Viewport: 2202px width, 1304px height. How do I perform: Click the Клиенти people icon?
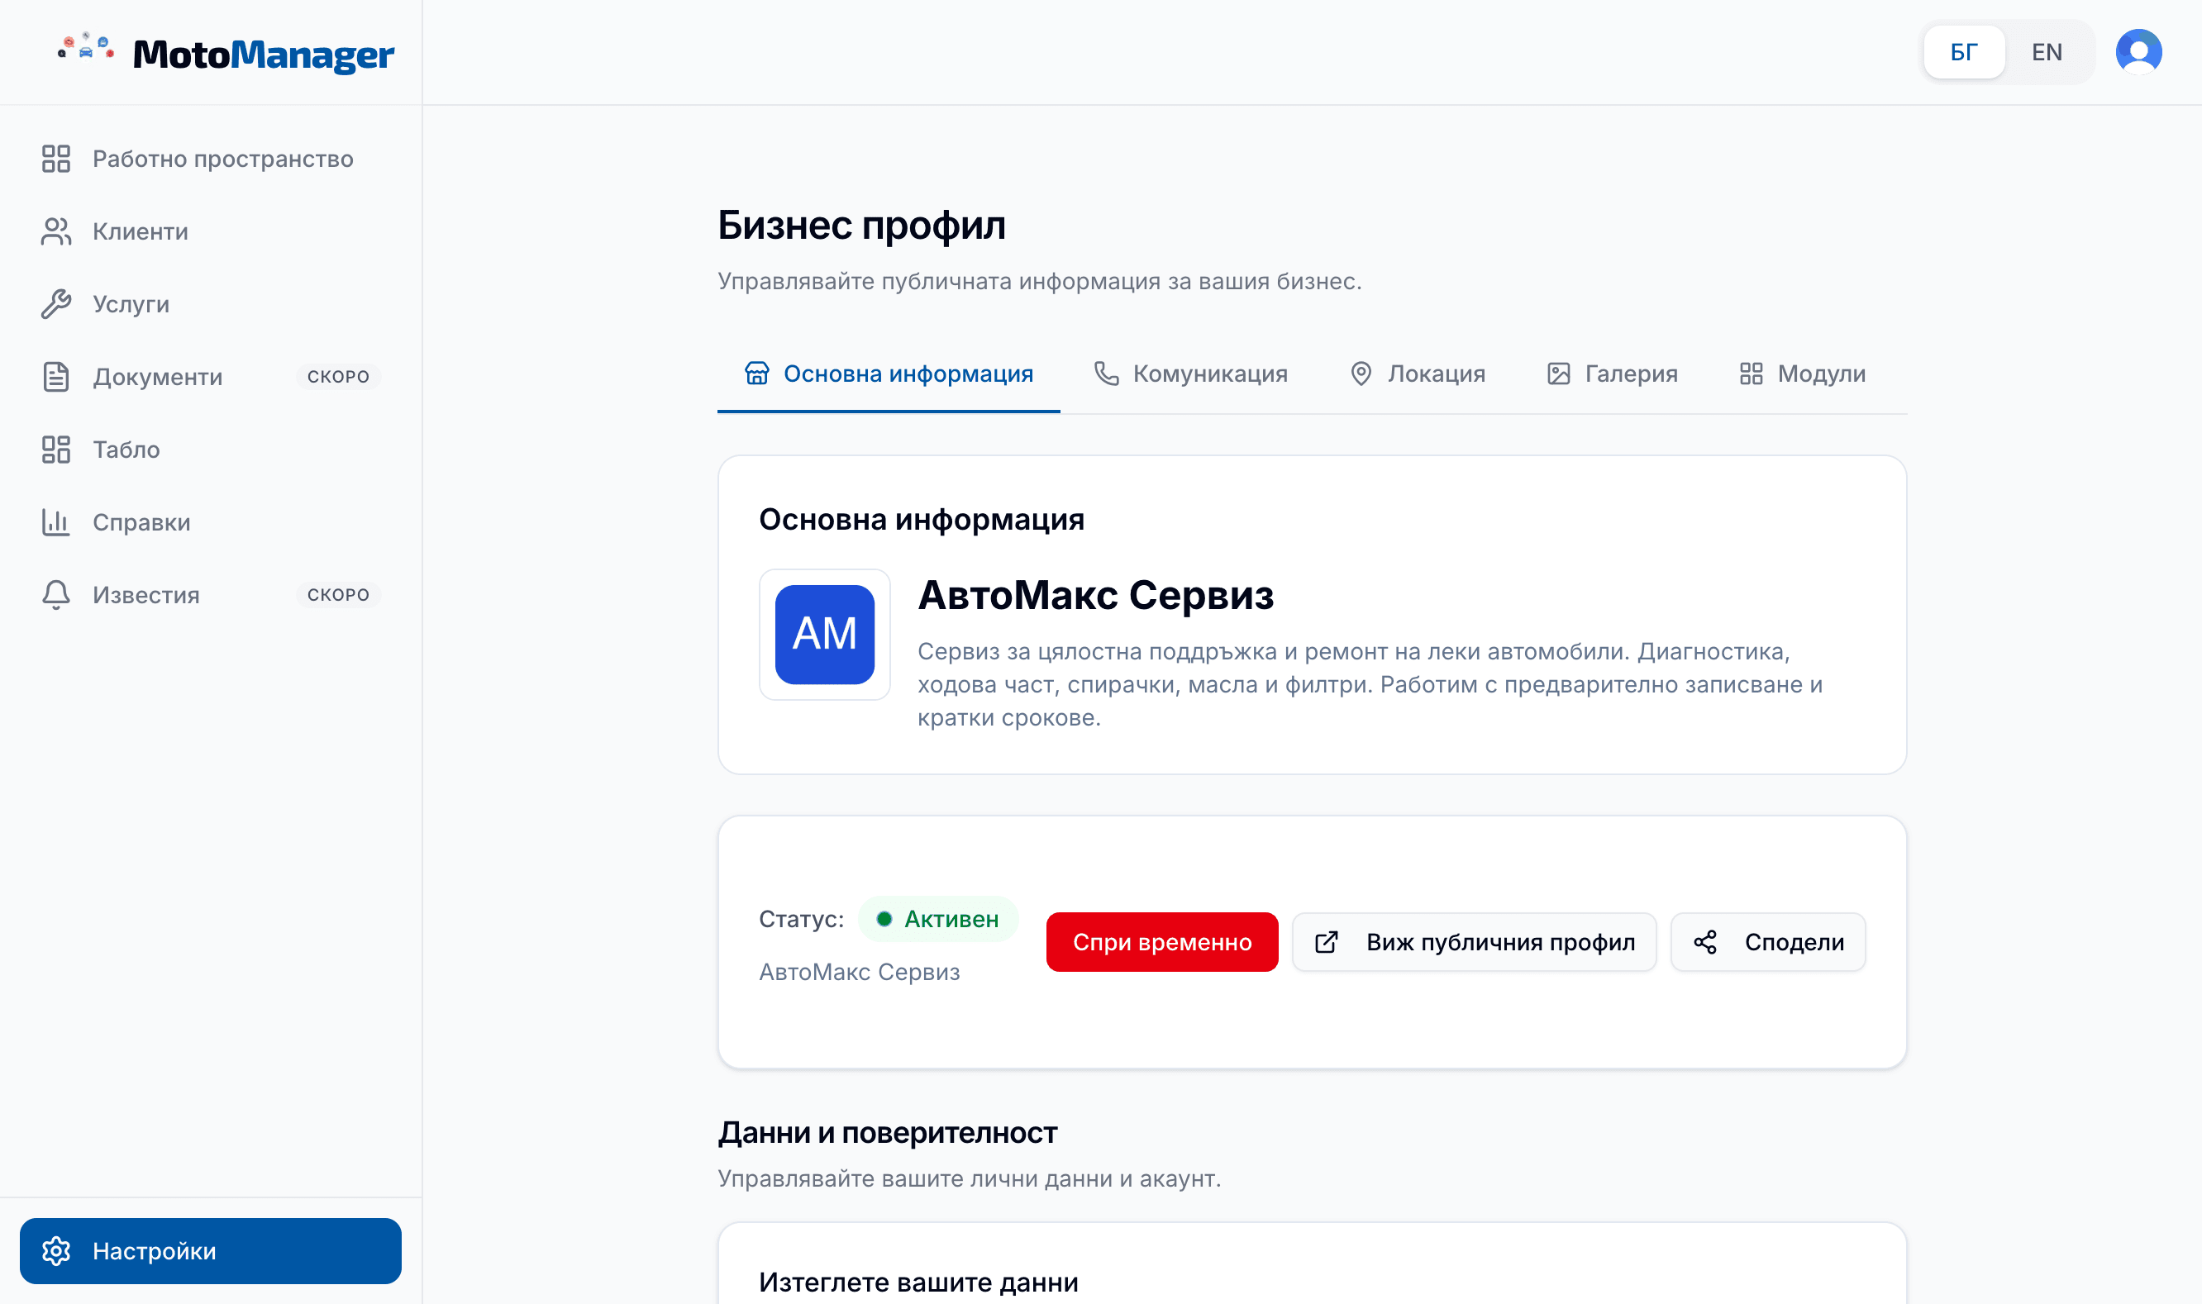coord(56,232)
